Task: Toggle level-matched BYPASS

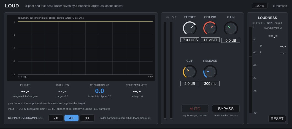Action: coord(226,109)
